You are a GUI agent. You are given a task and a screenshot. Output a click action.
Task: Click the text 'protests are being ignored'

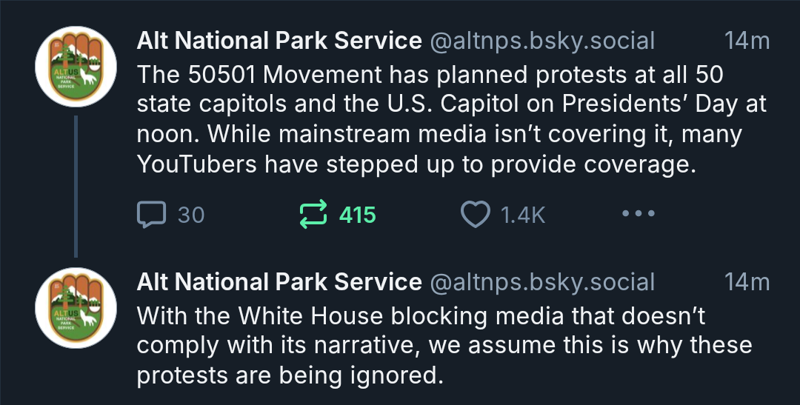click(290, 376)
